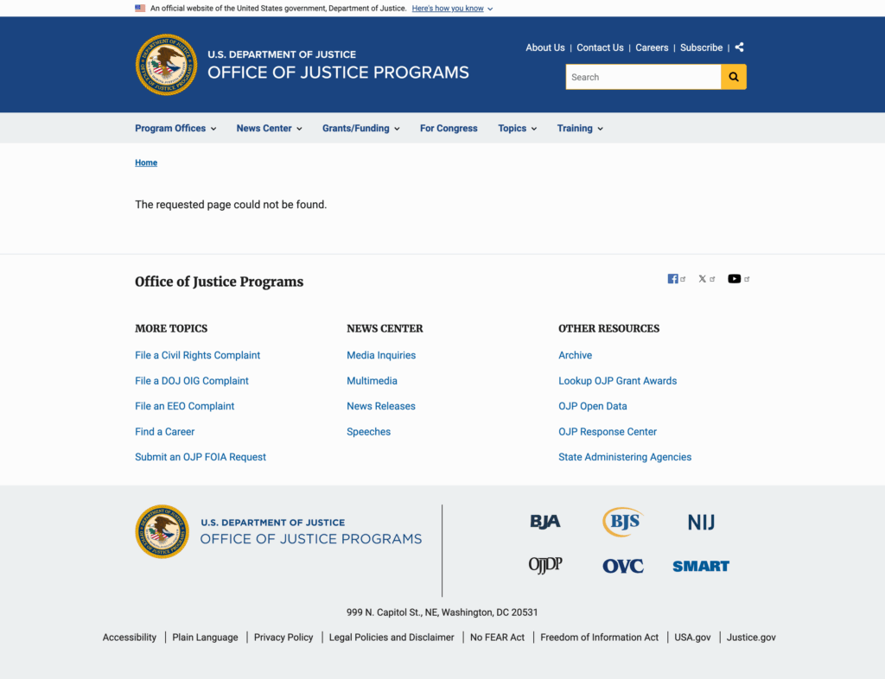Open the X (Twitter) social icon
885x679 pixels.
[x=703, y=279]
